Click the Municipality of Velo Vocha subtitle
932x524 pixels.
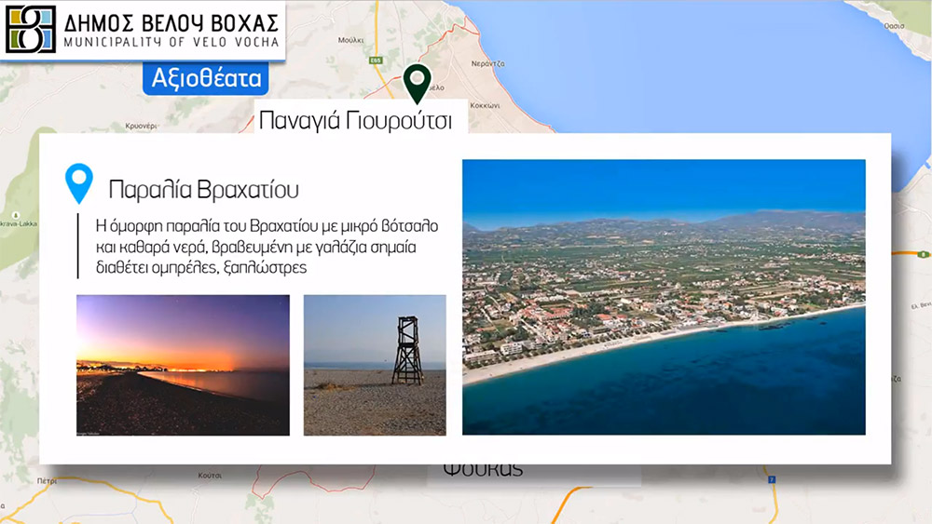171,42
